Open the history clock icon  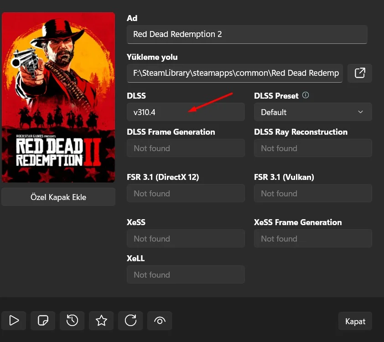(x=72, y=321)
